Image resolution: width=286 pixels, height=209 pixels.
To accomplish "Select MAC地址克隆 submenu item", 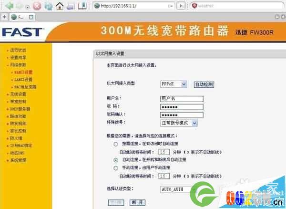I will [x=25, y=87].
